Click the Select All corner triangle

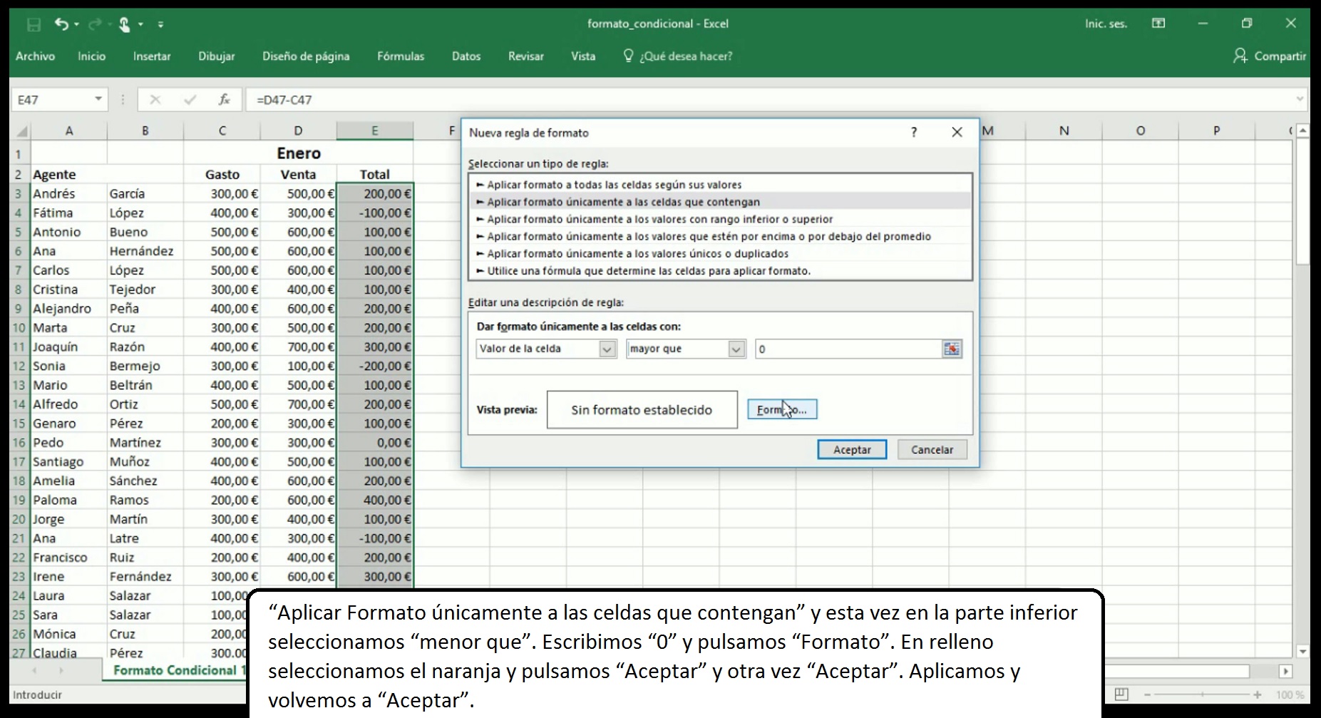(x=22, y=131)
